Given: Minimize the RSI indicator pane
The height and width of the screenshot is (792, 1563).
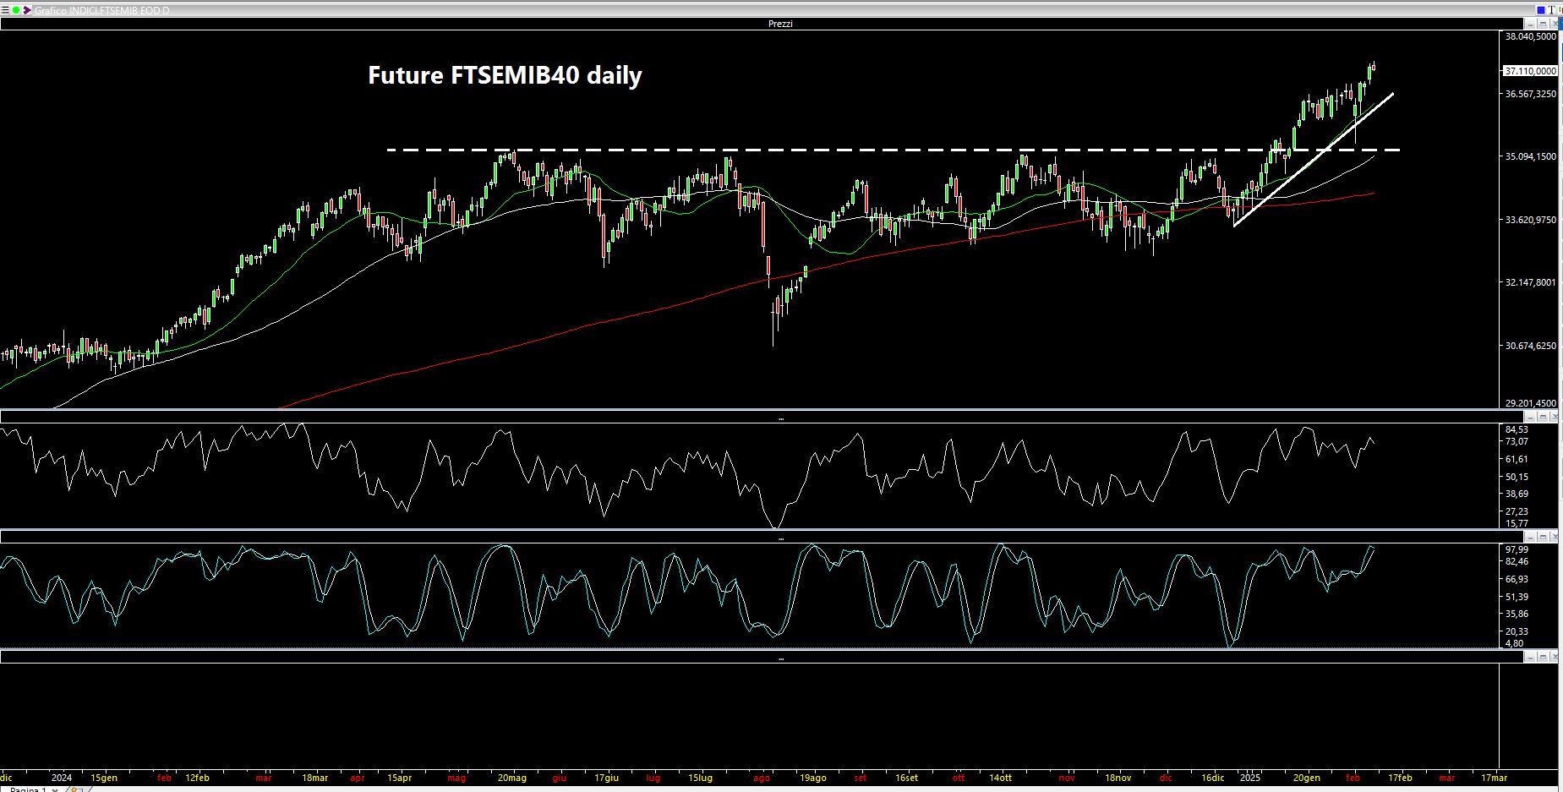Looking at the screenshot, I should coord(1531,417).
